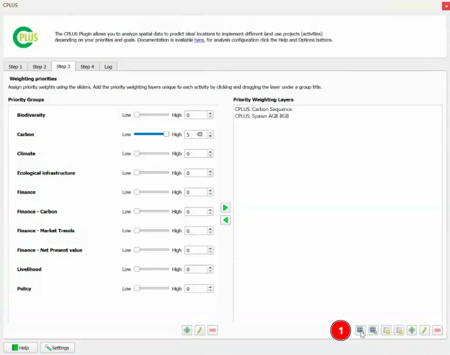Open the Log tab

tap(108, 66)
